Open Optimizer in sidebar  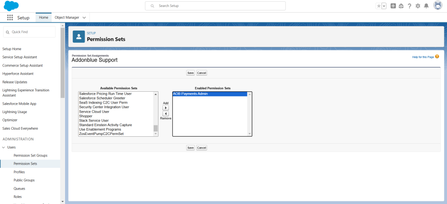pos(10,120)
